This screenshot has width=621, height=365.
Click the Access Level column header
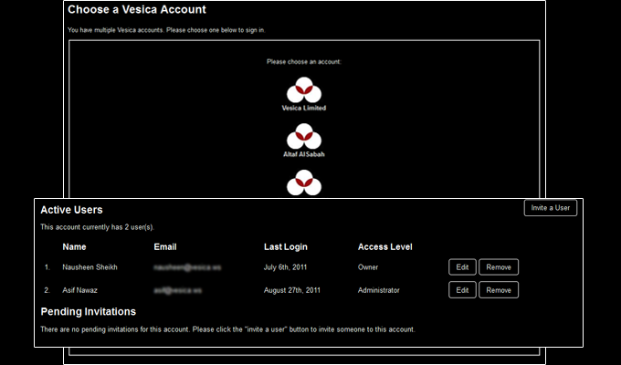385,246
